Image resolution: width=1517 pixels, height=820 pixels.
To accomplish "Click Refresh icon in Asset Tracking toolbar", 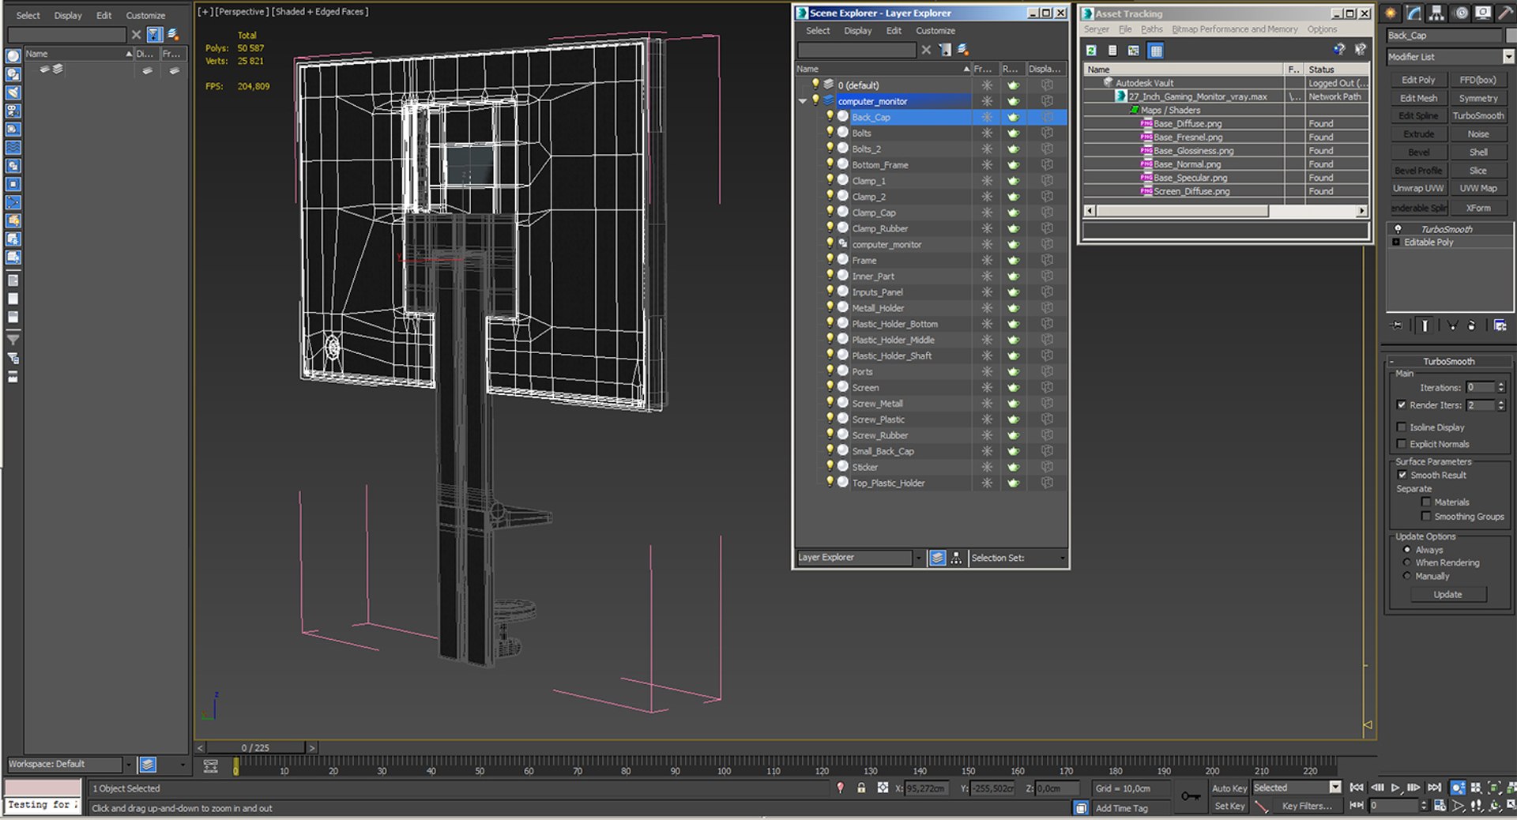I will pyautogui.click(x=1091, y=51).
